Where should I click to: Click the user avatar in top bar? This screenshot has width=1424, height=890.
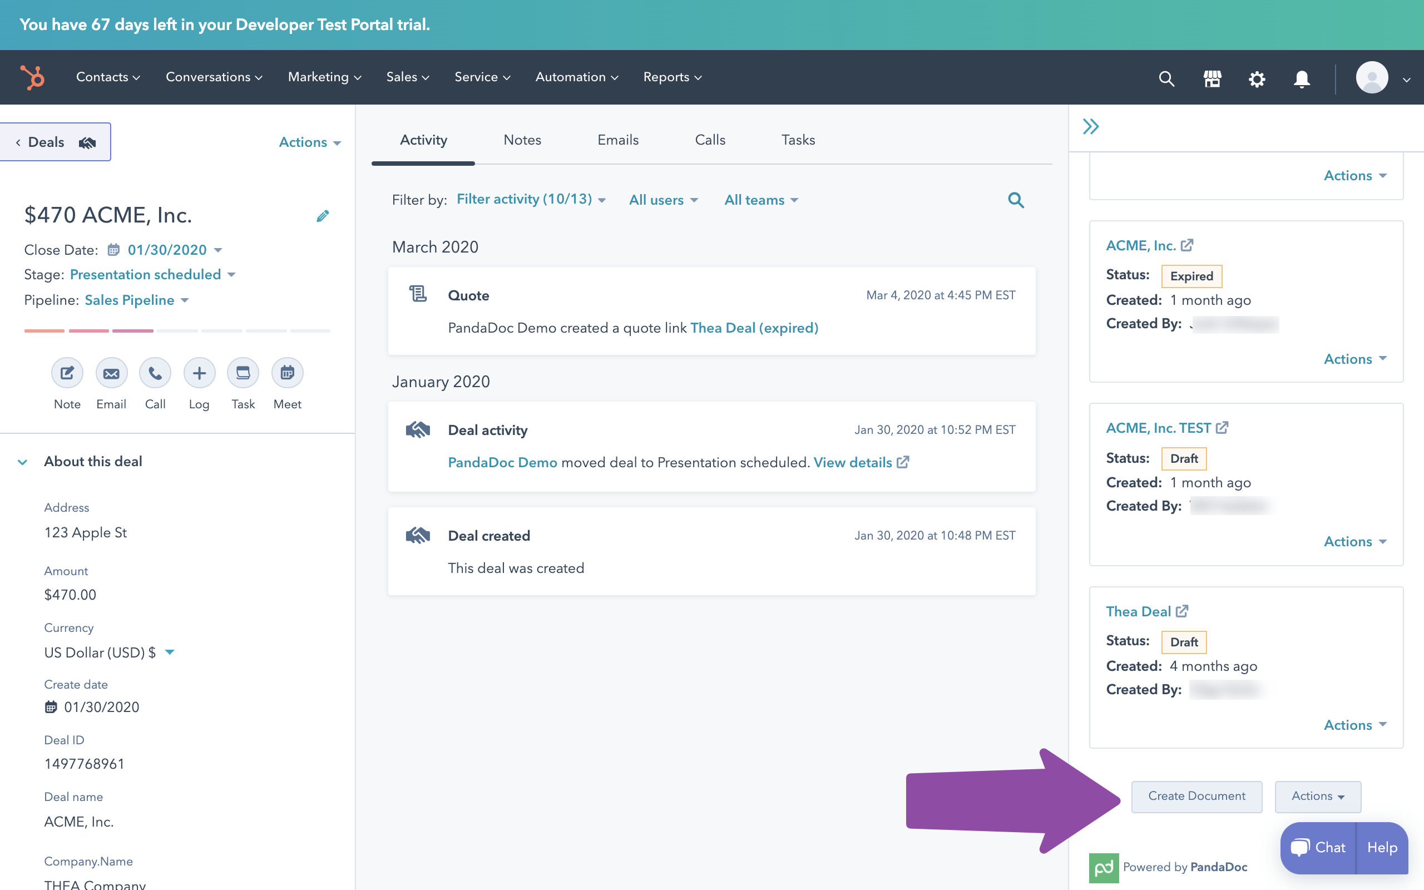tap(1372, 78)
